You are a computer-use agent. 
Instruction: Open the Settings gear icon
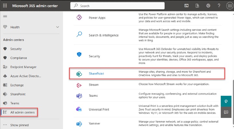pyautogui.click(x=208, y=6)
